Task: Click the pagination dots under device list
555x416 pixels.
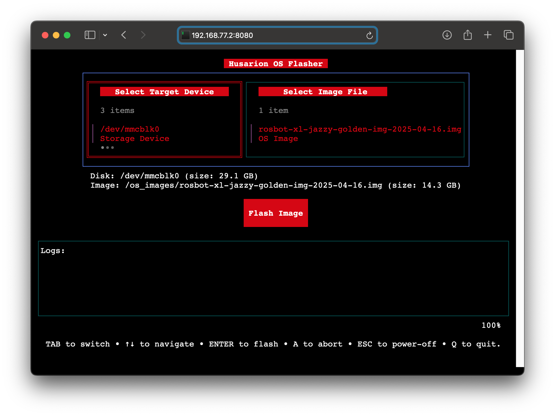Action: pyautogui.click(x=107, y=148)
